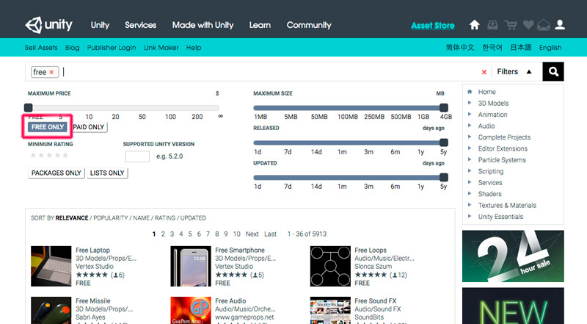
Task: Toggle the LISTS ONLY filter
Action: click(107, 173)
